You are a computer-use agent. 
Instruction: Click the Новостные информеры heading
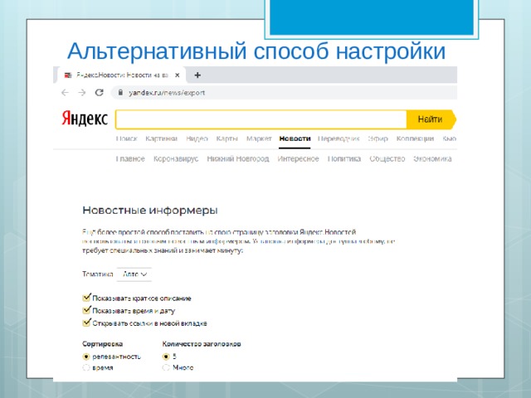[150, 211]
